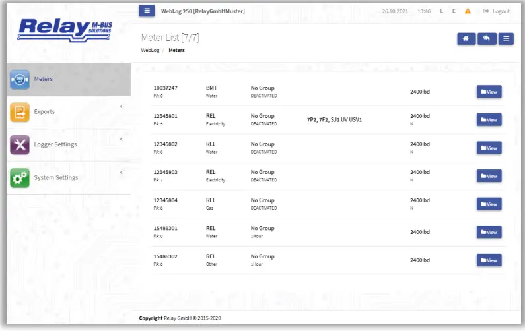Viewport: 525px width, 331px height.
Task: Click the Meters breadcrumb item
Action: pos(176,51)
